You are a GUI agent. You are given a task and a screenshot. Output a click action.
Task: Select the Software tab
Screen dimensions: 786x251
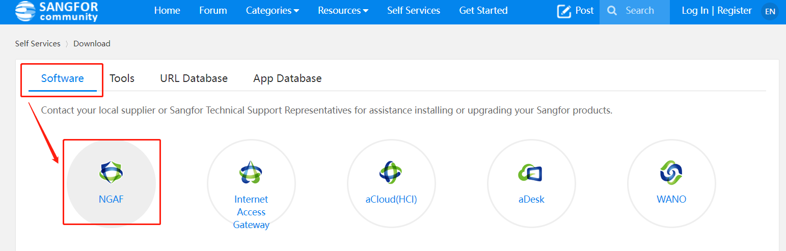[x=63, y=78]
